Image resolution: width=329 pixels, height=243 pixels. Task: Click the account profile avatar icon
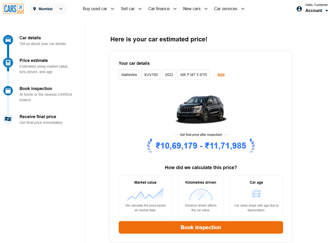pyautogui.click(x=299, y=9)
